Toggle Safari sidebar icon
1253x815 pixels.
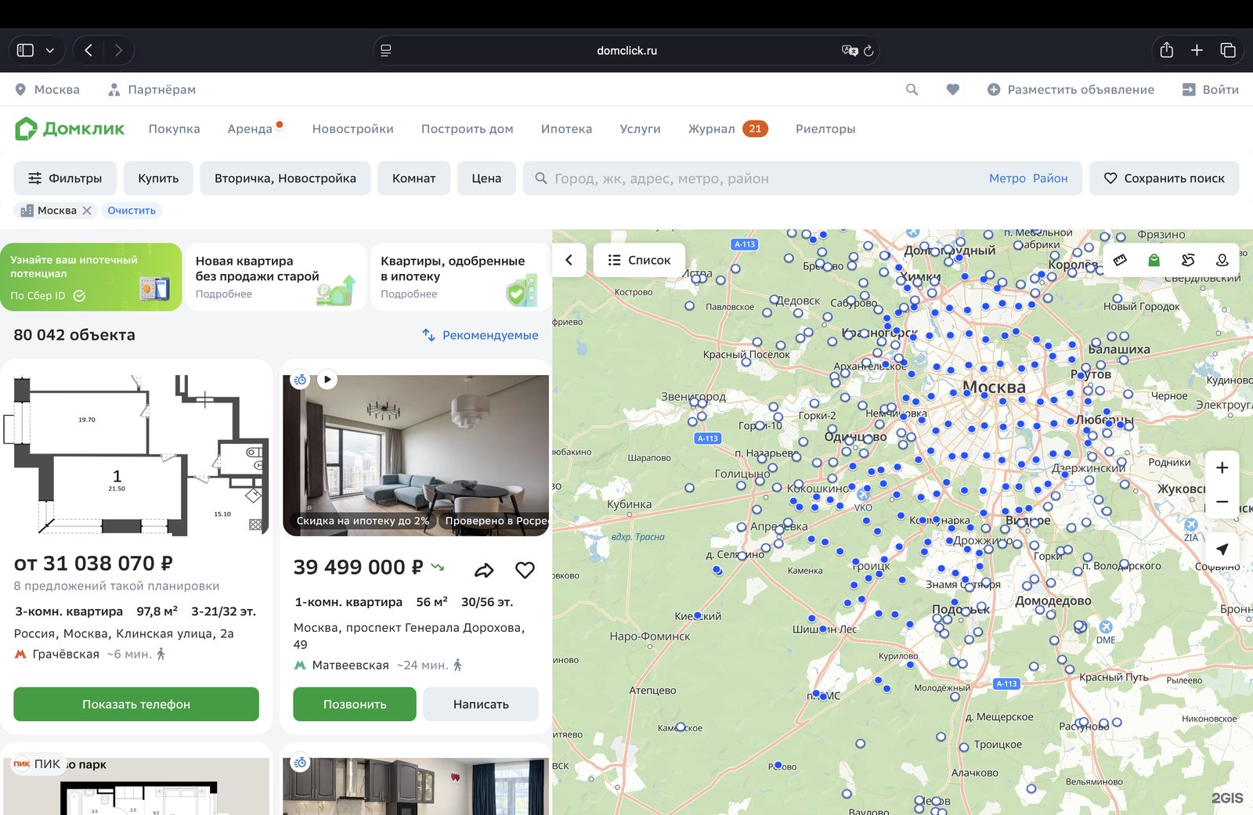25,50
